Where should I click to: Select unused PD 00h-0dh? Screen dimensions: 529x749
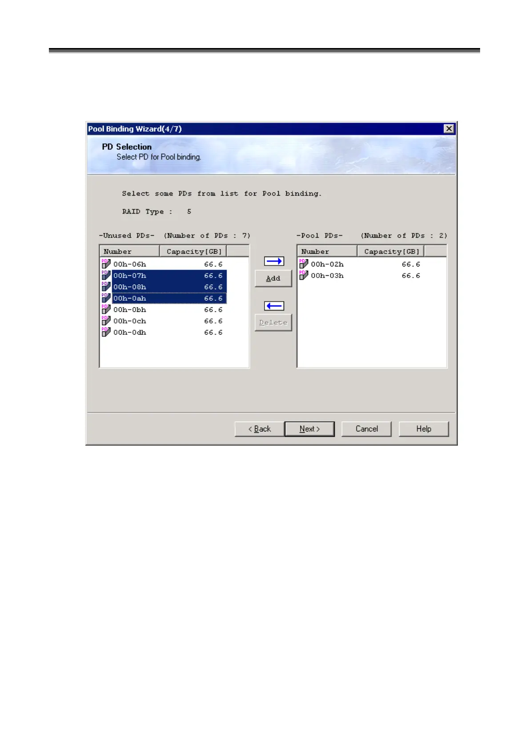164,332
